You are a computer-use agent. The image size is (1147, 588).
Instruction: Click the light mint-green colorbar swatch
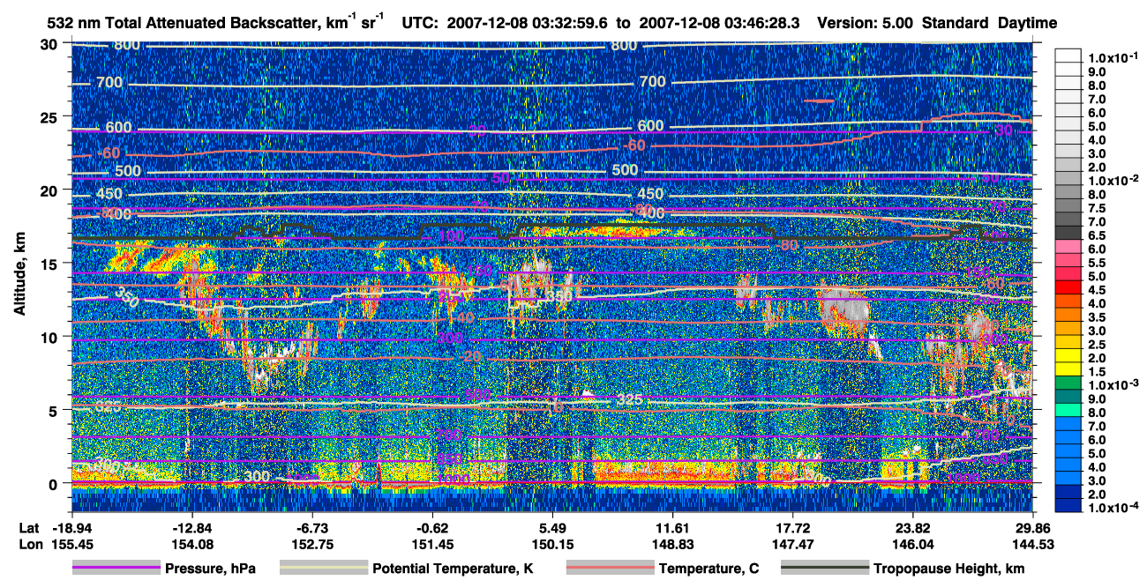coord(1069,409)
